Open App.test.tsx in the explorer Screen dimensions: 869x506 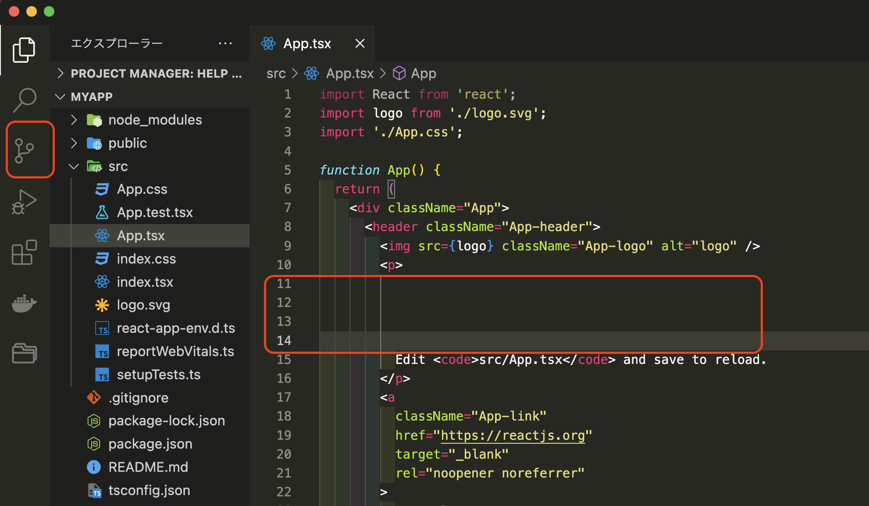(x=150, y=212)
